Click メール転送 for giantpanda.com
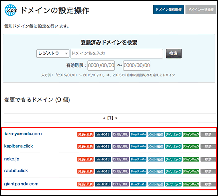This screenshot has height=196, width=218. click(155, 184)
